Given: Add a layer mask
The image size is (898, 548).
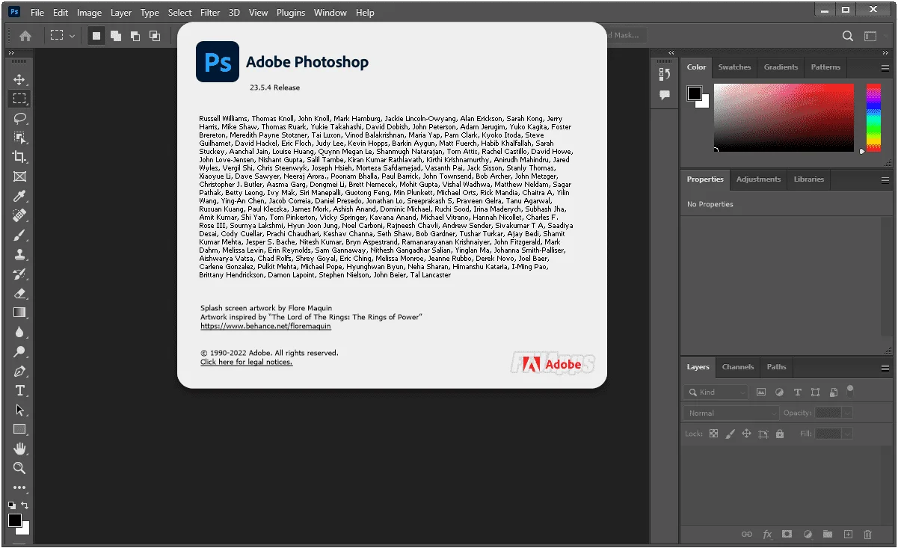Looking at the screenshot, I should 787,535.
